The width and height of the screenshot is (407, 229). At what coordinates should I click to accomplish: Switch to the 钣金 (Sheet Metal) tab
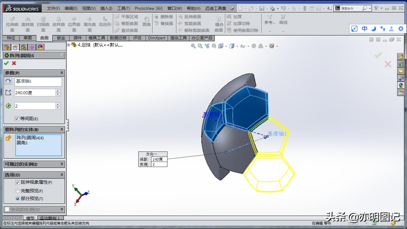60,38
